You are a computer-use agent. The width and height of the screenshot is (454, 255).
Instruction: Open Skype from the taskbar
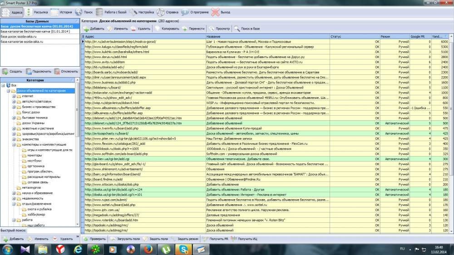point(183,249)
